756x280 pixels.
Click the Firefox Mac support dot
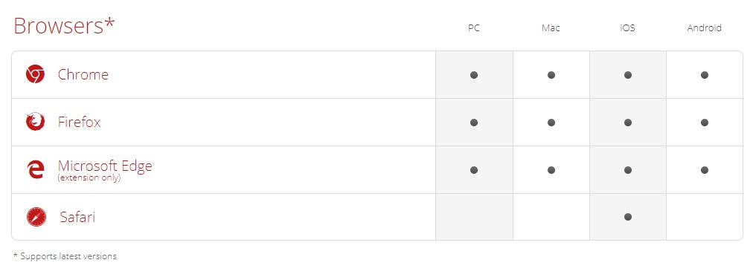point(551,123)
